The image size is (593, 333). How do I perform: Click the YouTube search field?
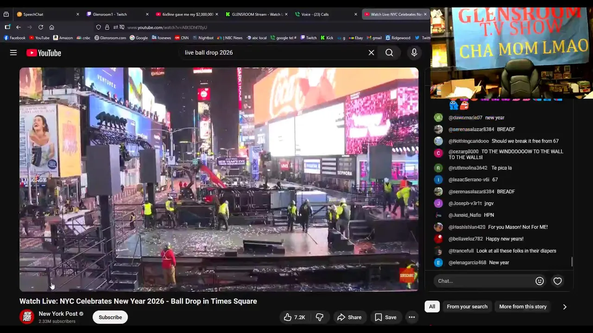pyautogui.click(x=273, y=53)
